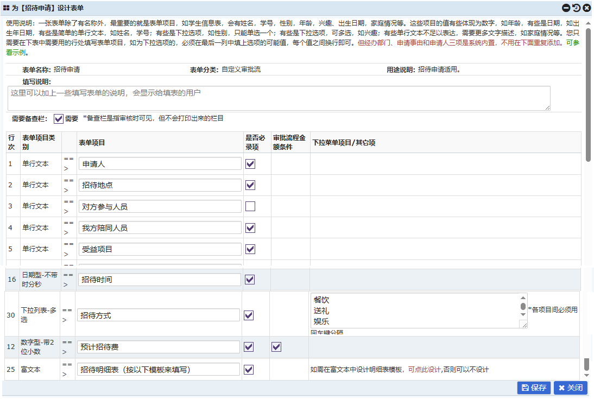Click the scroll down arrow in options textarea
Viewport: 594px width, 399px height.
(x=523, y=315)
